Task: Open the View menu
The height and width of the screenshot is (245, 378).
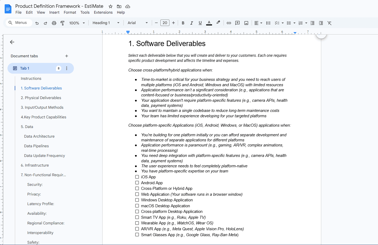Action: coord(41,12)
